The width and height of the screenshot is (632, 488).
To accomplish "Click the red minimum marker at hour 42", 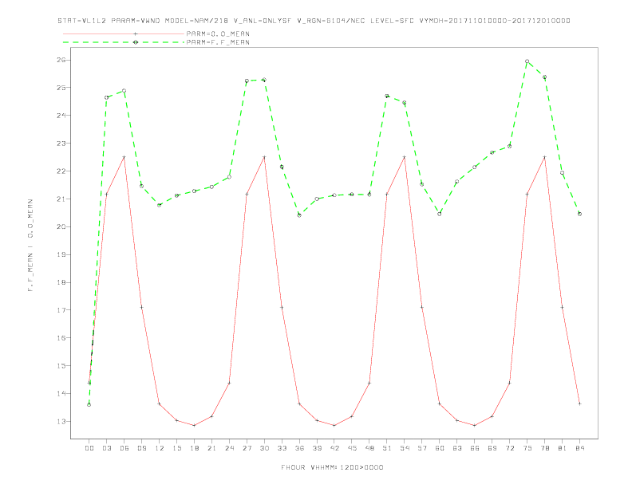I will pyautogui.click(x=334, y=425).
